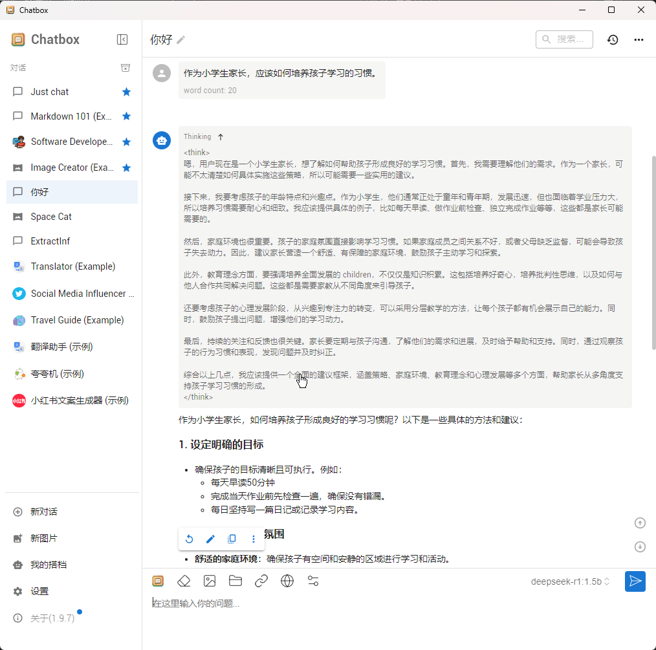Screen dimensions: 656x650
Task: Unstar the Markdown 101 conversation
Action: click(x=126, y=116)
